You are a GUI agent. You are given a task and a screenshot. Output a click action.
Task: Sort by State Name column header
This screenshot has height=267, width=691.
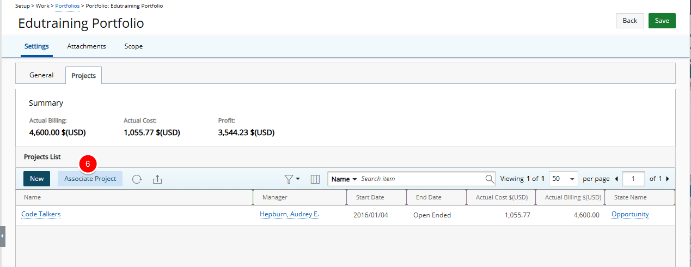tap(640, 197)
